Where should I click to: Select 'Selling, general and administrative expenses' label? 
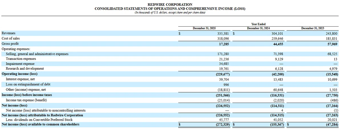(37, 54)
